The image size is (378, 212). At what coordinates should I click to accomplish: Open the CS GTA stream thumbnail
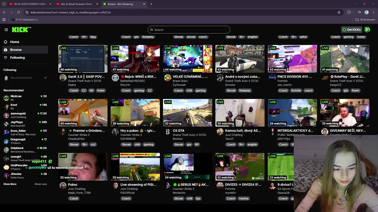pyautogui.click(x=188, y=113)
